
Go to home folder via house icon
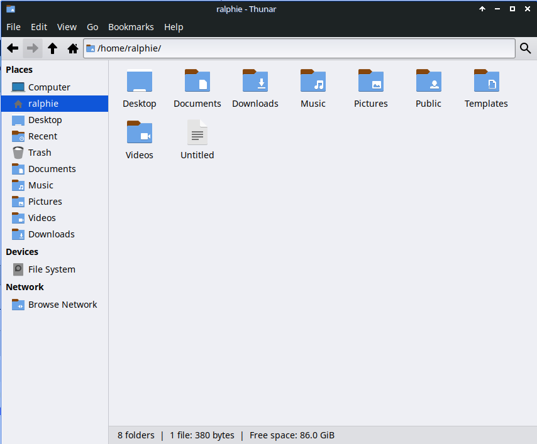(72, 48)
